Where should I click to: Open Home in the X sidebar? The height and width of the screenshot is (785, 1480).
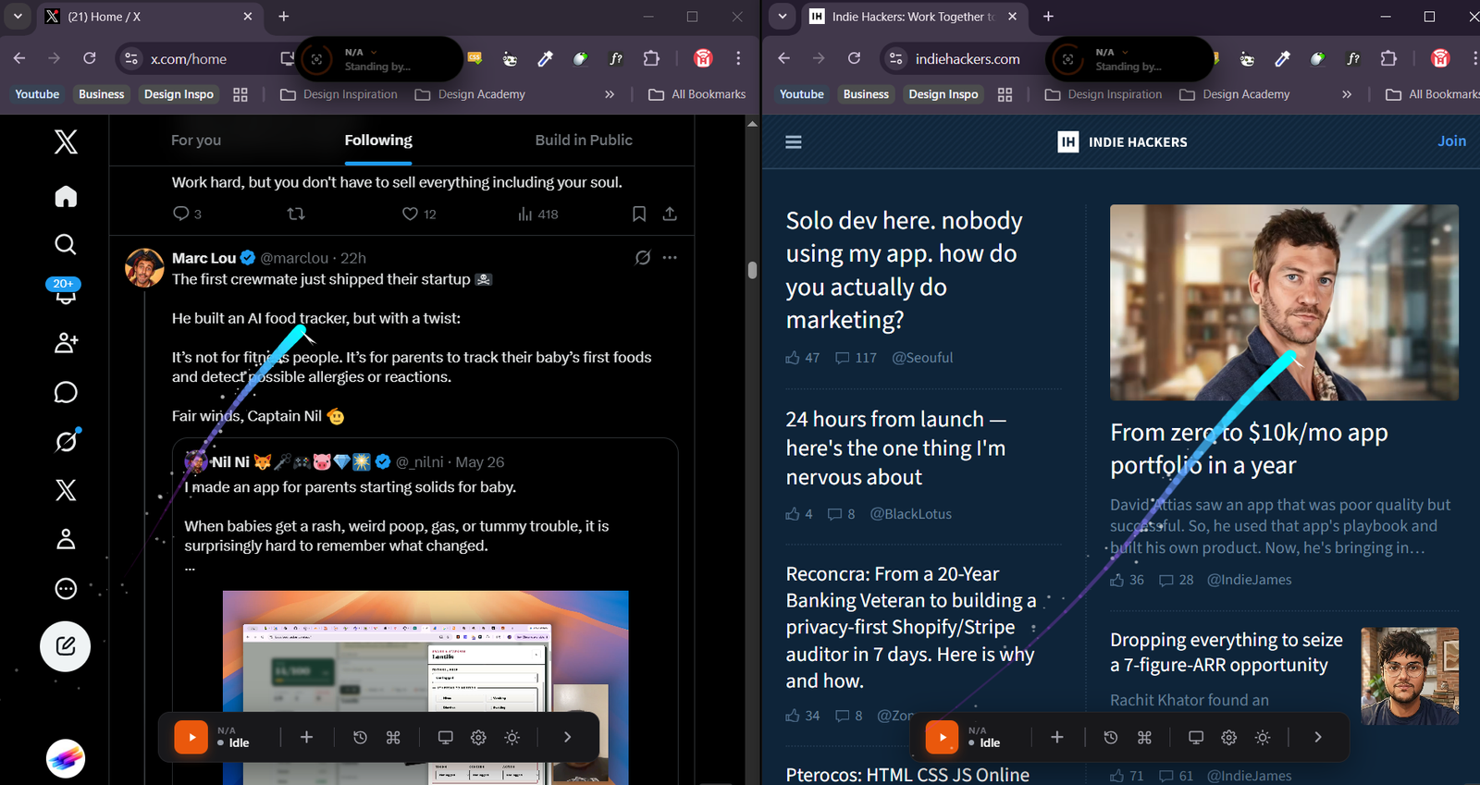pos(66,196)
